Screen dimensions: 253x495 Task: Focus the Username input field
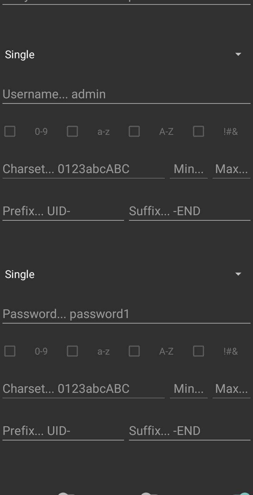point(126,94)
